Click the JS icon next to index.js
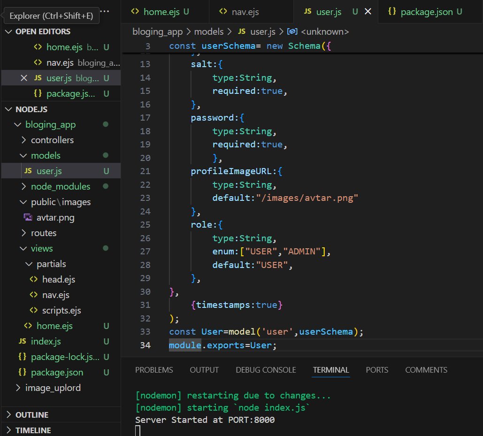Image resolution: width=483 pixels, height=436 pixels. point(22,341)
